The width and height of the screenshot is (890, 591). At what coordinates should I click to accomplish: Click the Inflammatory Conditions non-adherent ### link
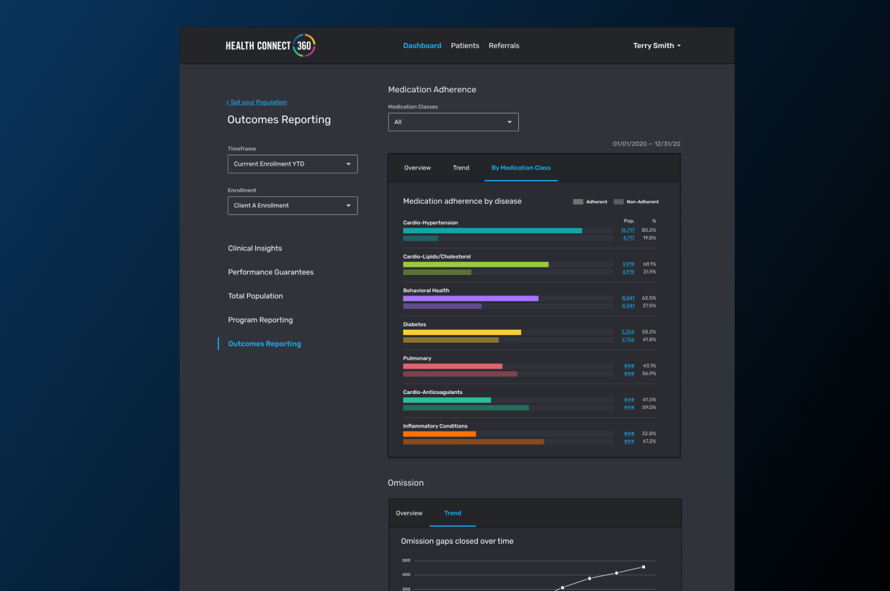point(629,441)
